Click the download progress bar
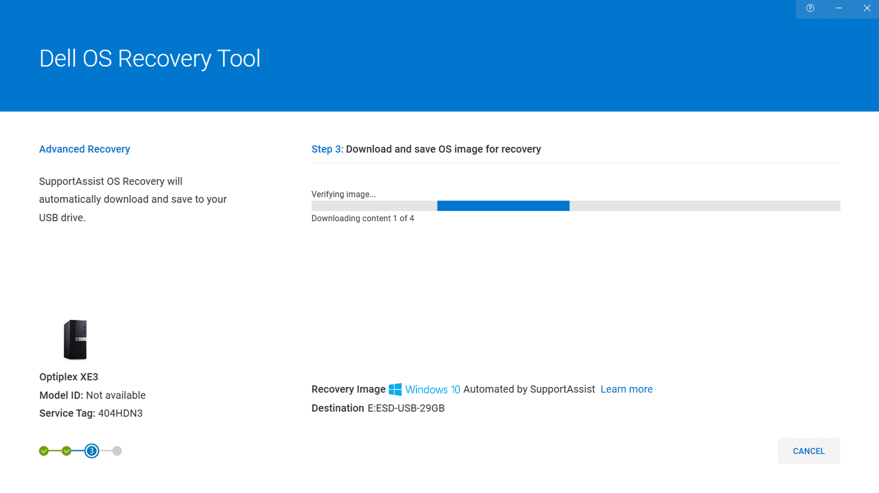Viewport: 879px width, 493px height. pos(576,206)
